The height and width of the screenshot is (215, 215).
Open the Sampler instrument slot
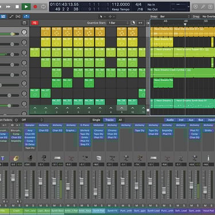[30, 126]
